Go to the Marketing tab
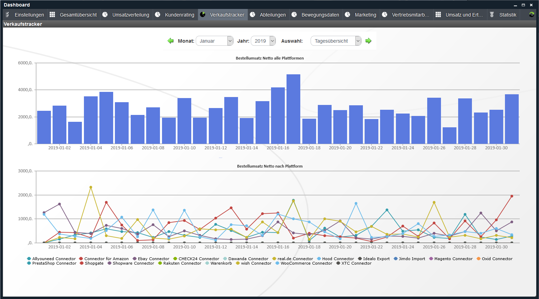Screen dimensions: 539x299 pos(365,15)
